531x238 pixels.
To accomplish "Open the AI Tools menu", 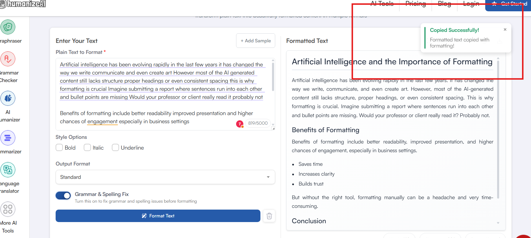I will 382,4.
